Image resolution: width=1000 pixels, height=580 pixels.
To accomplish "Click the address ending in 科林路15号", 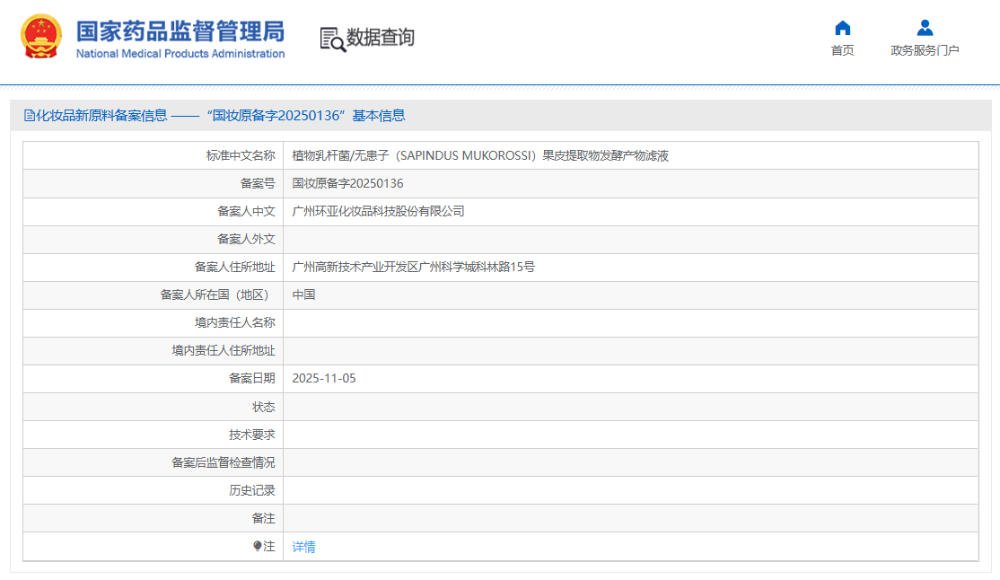I will 413,267.
